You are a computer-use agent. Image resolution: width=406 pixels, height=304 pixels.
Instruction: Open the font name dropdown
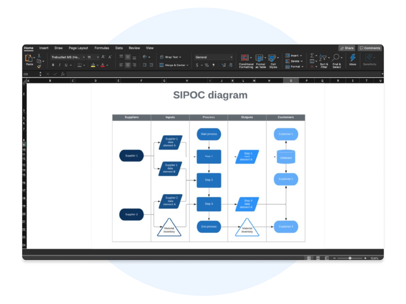pyautogui.click(x=84, y=57)
